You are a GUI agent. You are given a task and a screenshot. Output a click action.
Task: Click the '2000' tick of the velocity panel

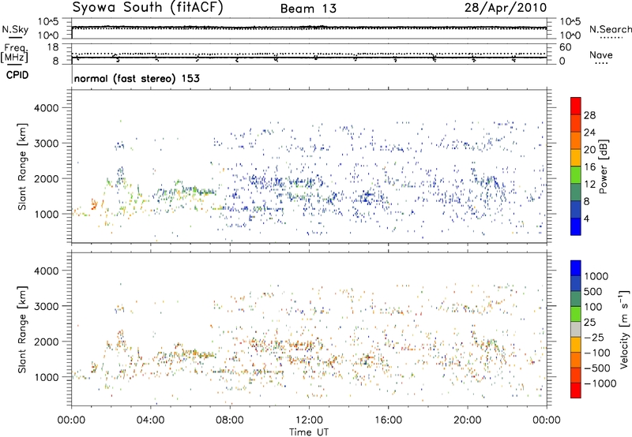[46, 342]
